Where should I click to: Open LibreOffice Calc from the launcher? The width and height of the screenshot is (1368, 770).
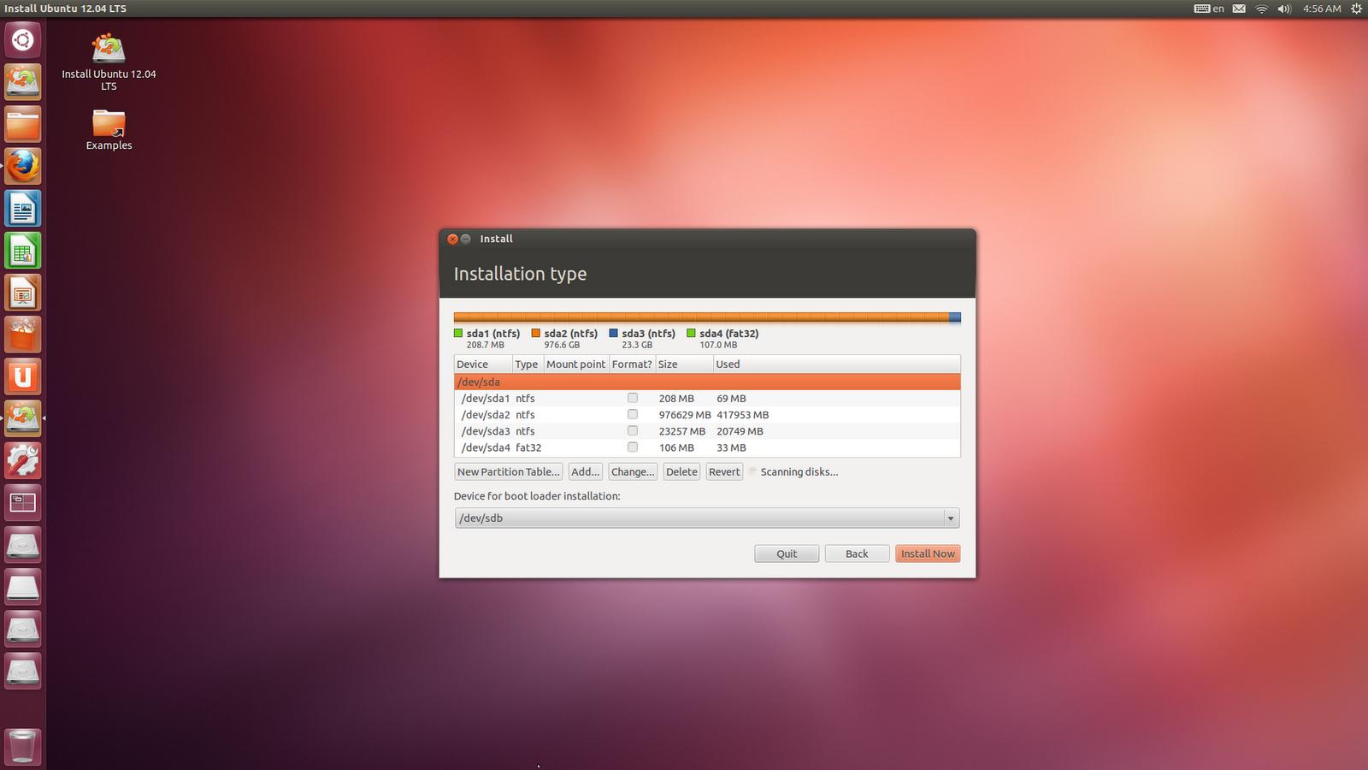(23, 251)
